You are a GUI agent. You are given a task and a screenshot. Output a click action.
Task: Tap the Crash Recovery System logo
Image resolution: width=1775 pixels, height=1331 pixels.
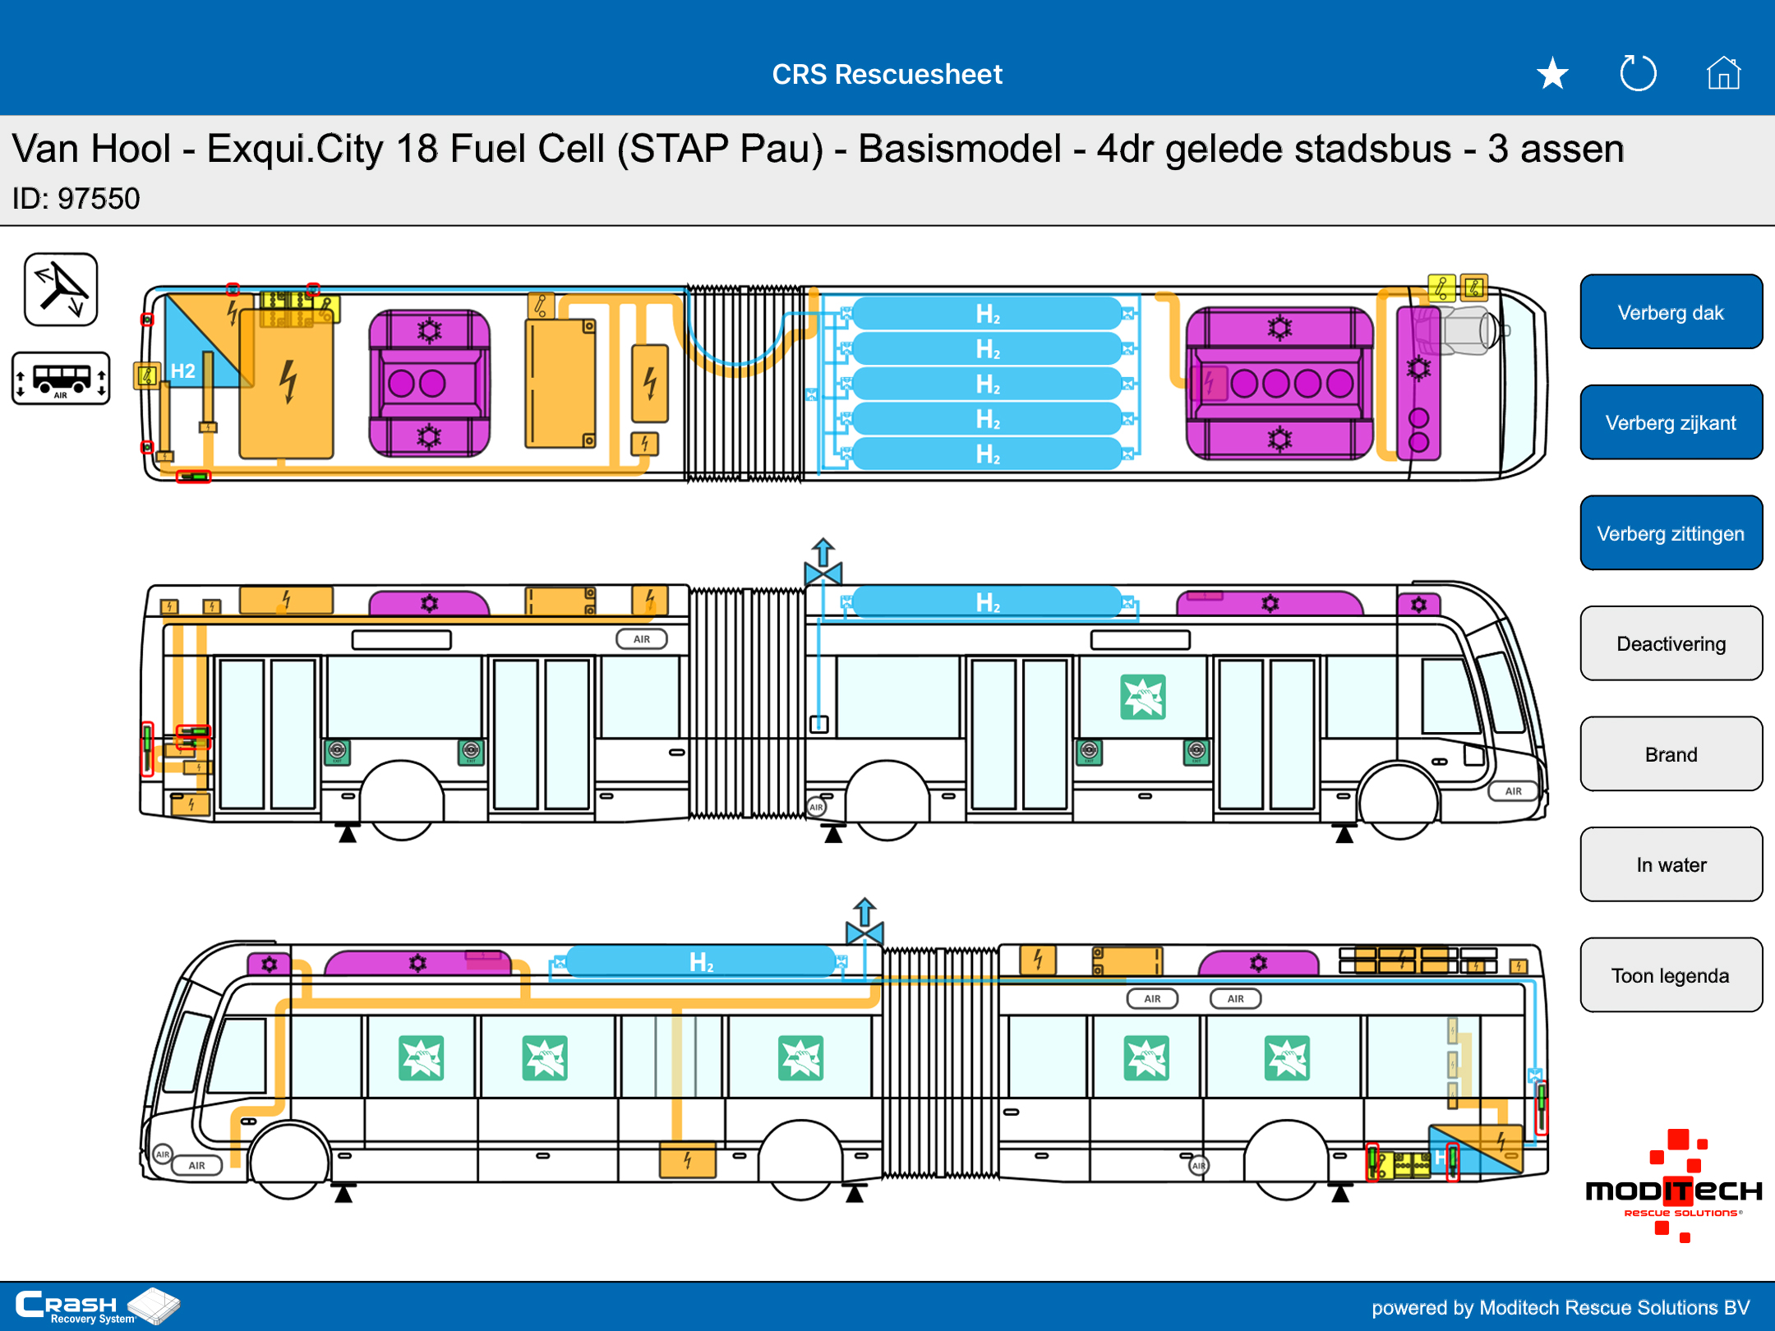(97, 1306)
